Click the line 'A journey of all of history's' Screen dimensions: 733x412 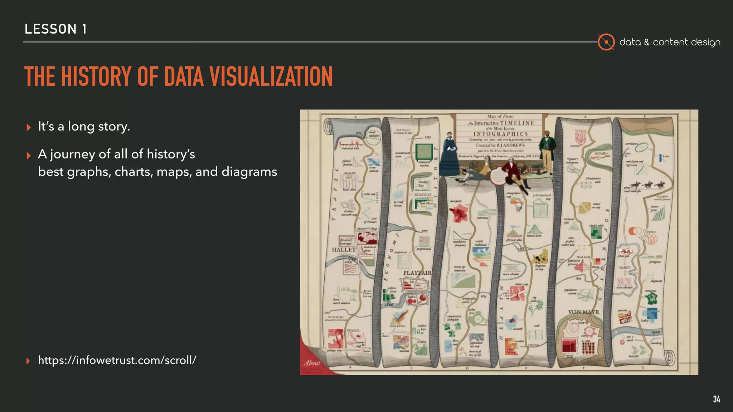click(x=116, y=154)
